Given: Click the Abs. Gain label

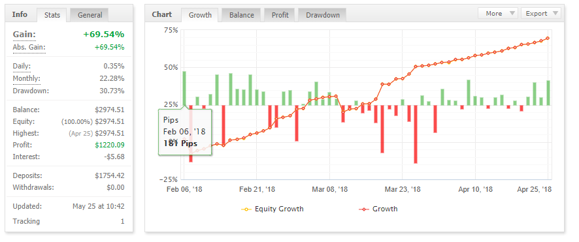Looking at the screenshot, I should pos(29,47).
